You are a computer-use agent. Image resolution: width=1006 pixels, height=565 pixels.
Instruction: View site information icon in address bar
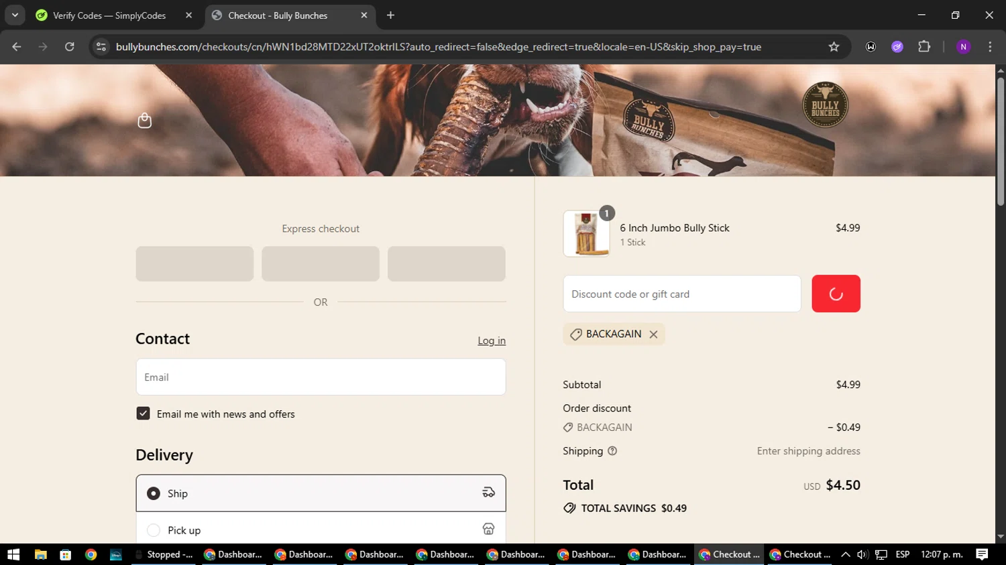101,47
